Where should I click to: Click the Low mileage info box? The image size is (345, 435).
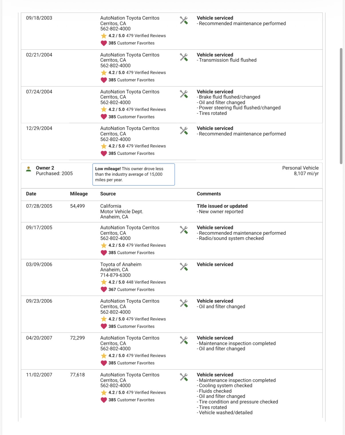134,174
